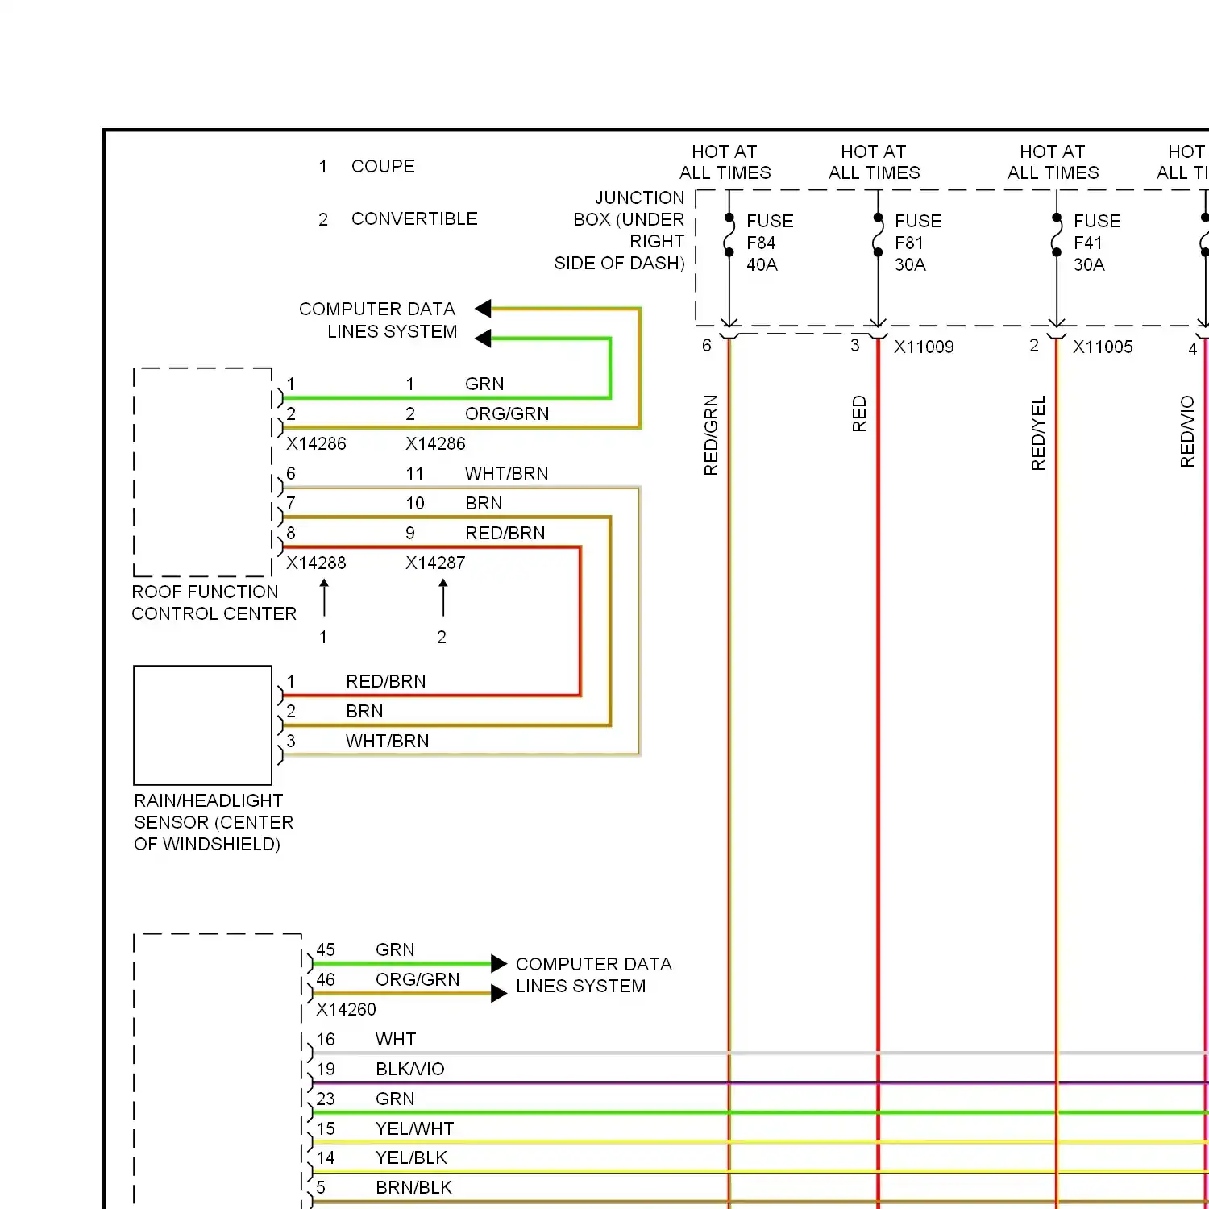Click the X11005 connector label
1209x1209 pixels.
click(x=1103, y=347)
